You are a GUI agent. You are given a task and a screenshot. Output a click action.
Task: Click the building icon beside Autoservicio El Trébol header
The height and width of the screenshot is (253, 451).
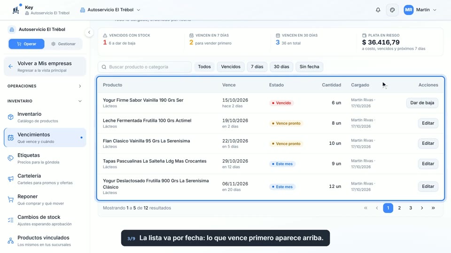click(x=83, y=10)
